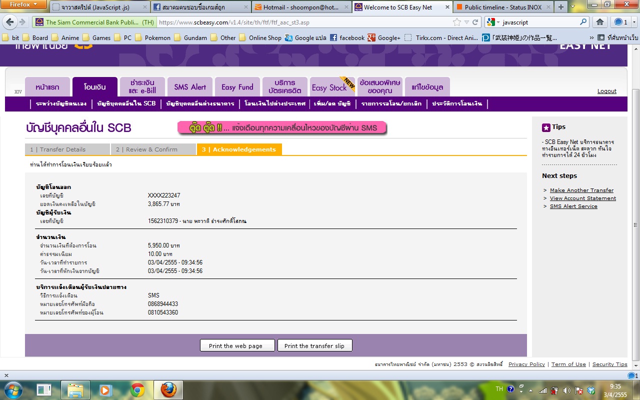Go to the Firefox home page icon
Viewport: 640px width, 400px height.
click(x=600, y=22)
